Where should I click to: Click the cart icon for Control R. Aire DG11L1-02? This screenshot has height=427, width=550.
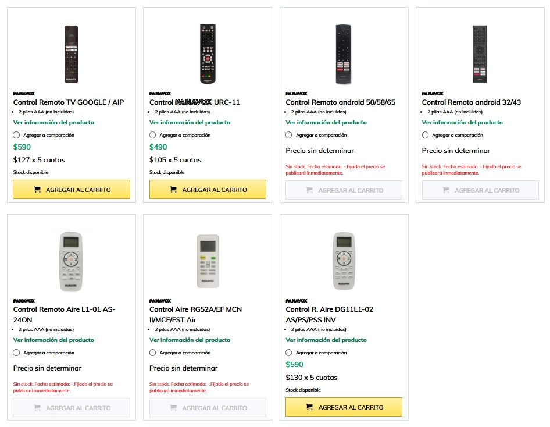pos(309,407)
